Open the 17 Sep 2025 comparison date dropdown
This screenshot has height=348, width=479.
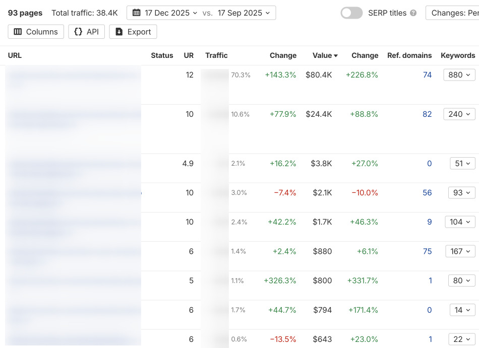coord(245,13)
